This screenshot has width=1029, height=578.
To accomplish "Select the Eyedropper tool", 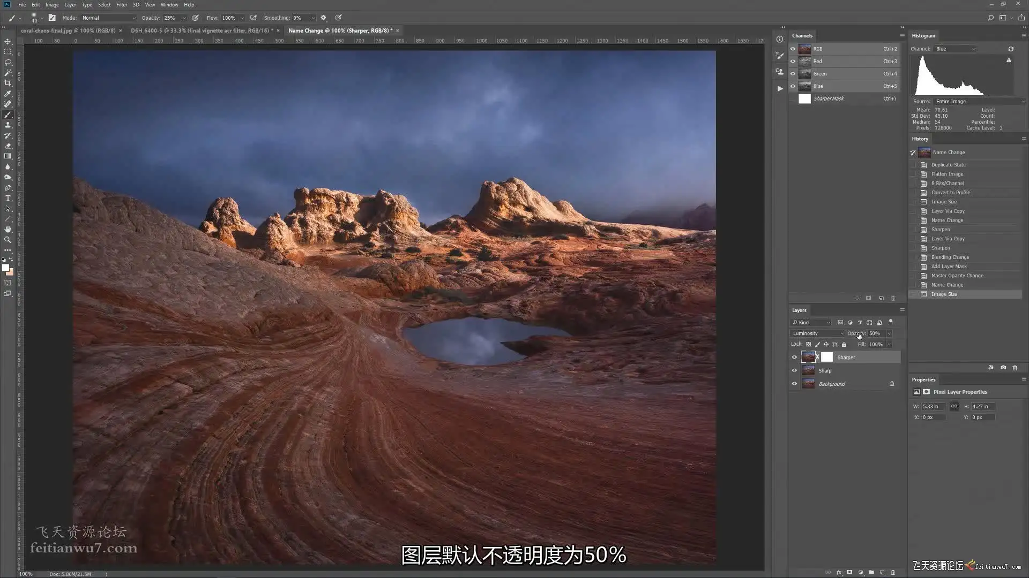I will [8, 94].
